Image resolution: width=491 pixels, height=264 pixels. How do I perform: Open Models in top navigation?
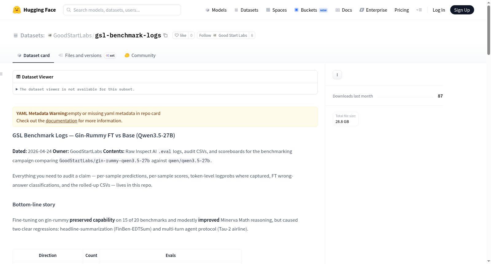click(216, 10)
